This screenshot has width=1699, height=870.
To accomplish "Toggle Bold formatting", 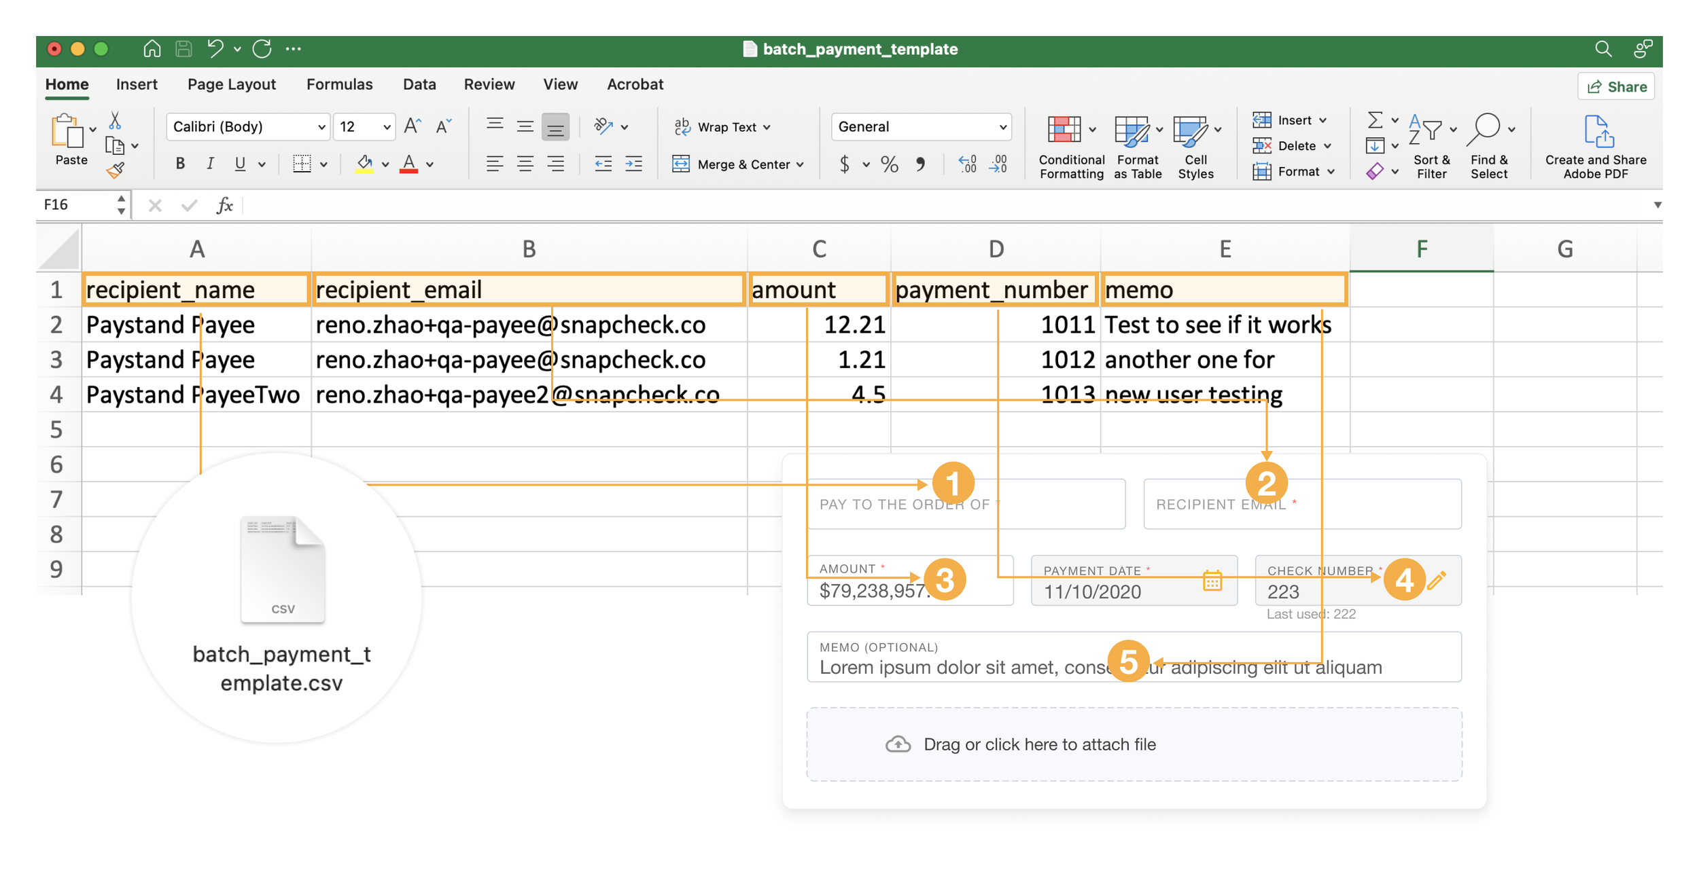I will click(180, 164).
